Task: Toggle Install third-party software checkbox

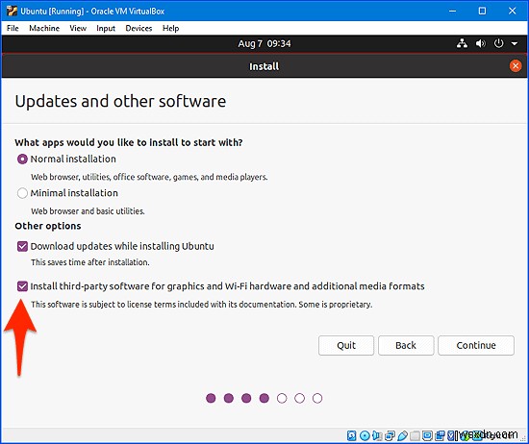Action: pyautogui.click(x=22, y=286)
